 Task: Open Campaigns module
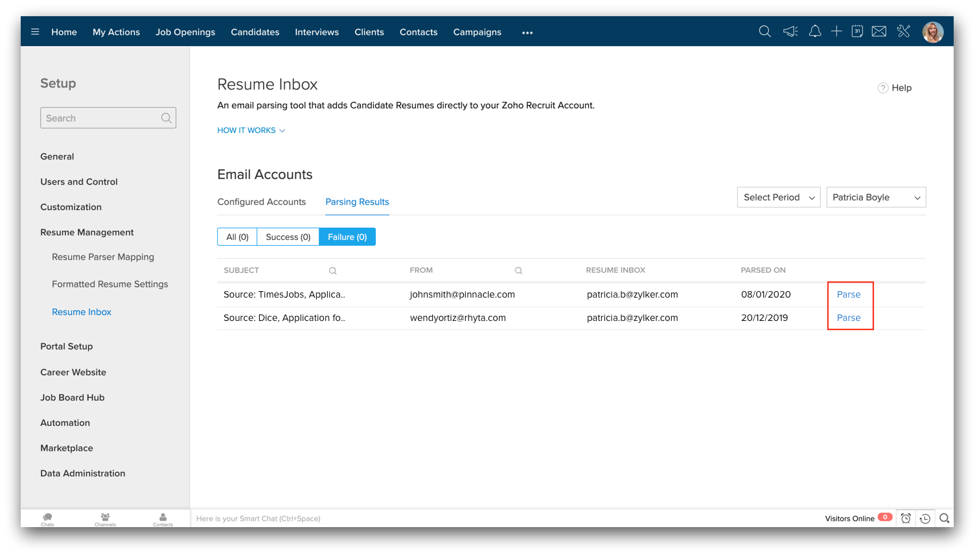(477, 32)
